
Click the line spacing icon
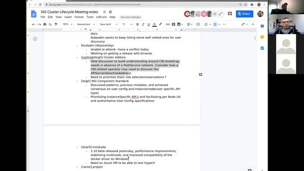pyautogui.click(x=198, y=24)
